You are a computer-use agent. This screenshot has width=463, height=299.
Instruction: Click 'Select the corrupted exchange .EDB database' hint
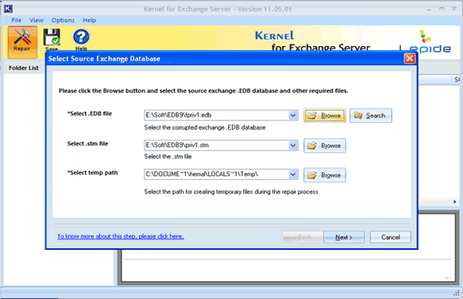(205, 128)
